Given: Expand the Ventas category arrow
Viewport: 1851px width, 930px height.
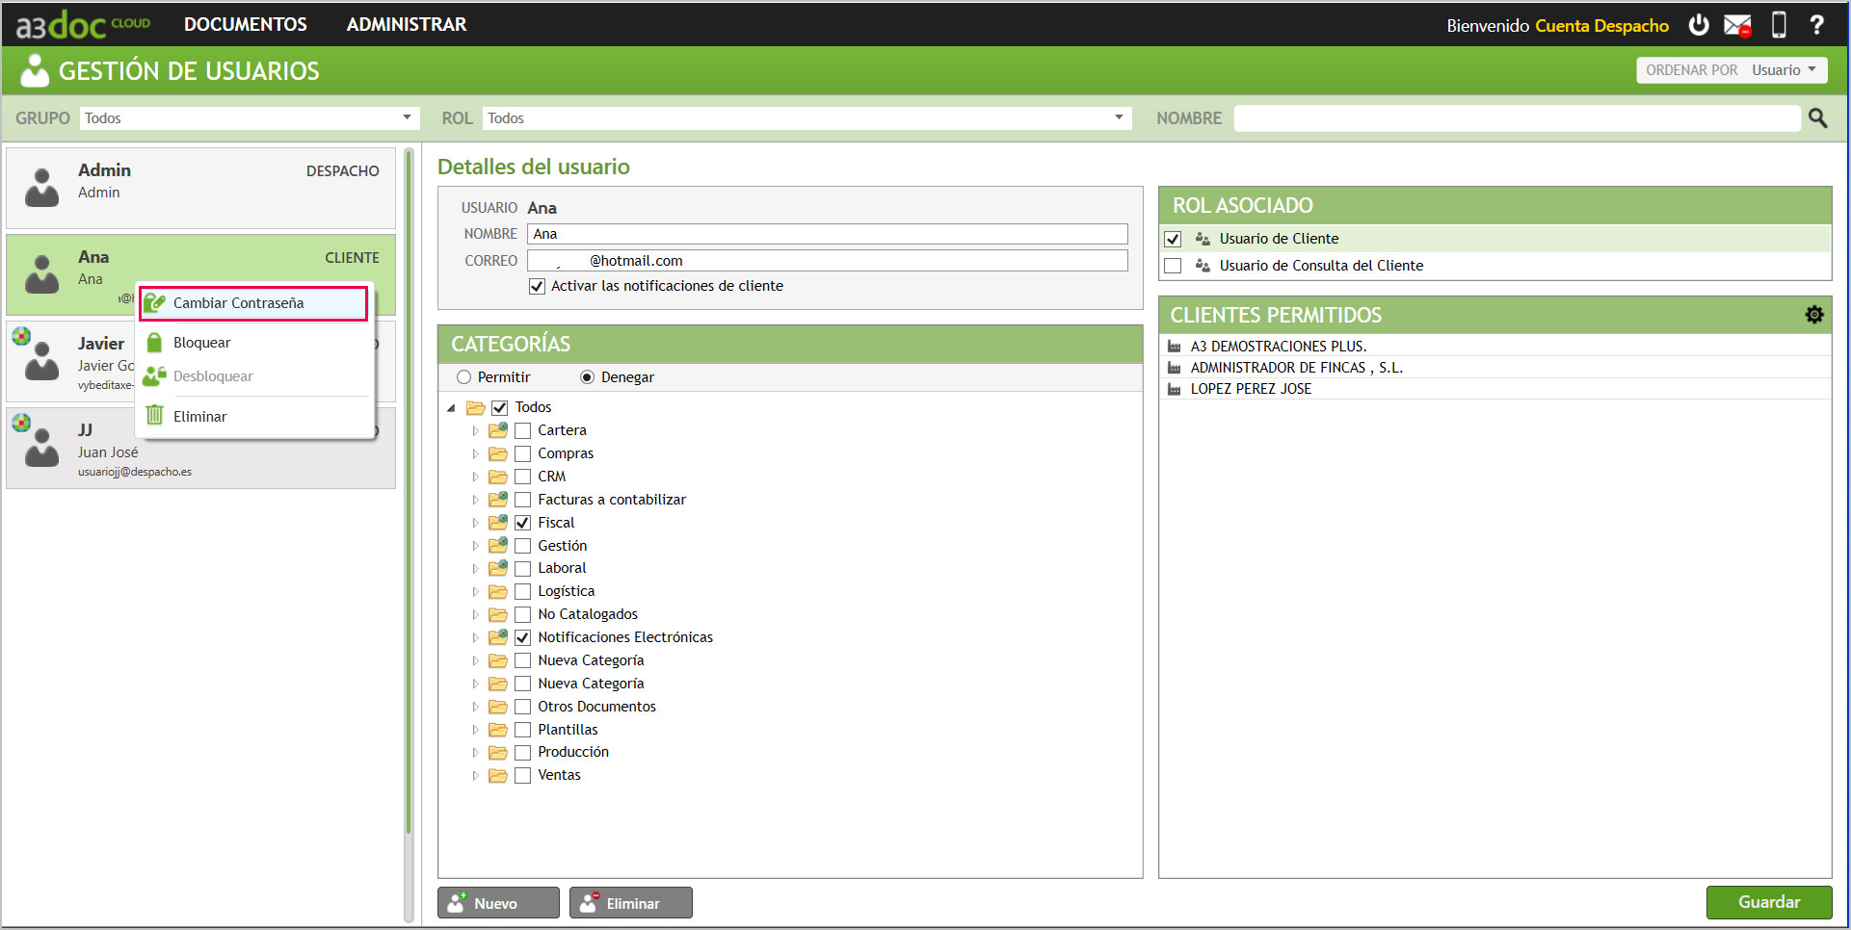Looking at the screenshot, I should pyautogui.click(x=475, y=775).
